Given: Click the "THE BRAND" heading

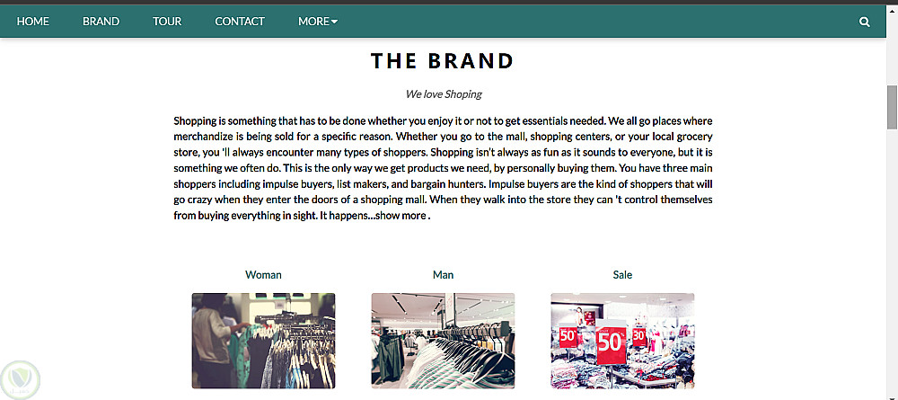Looking at the screenshot, I should pyautogui.click(x=442, y=61).
